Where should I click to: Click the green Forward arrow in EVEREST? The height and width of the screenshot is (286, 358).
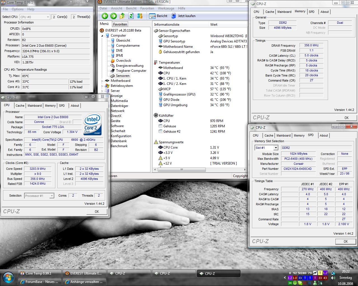coord(114,16)
